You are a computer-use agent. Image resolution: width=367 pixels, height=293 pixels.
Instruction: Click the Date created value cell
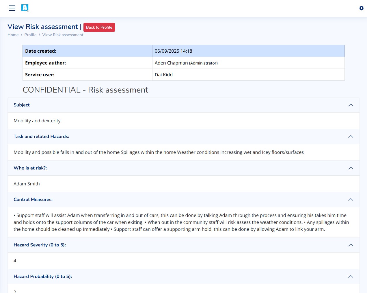coord(173,51)
